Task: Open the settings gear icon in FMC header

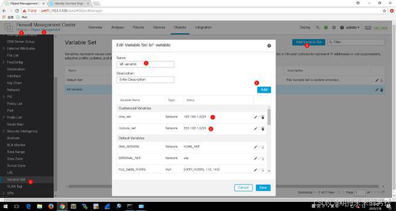Action: click(x=334, y=27)
